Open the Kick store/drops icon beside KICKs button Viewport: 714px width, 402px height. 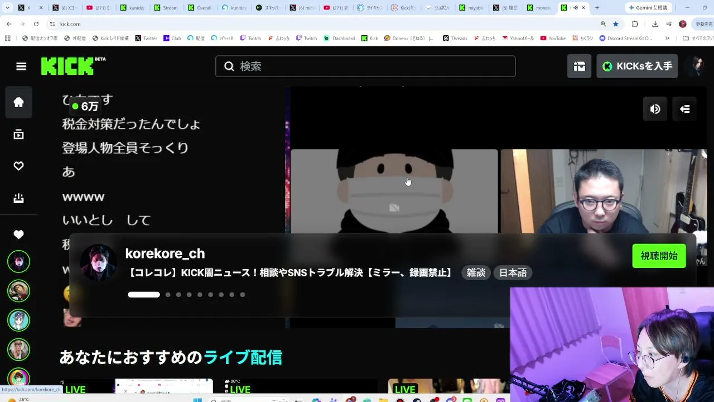(580, 66)
